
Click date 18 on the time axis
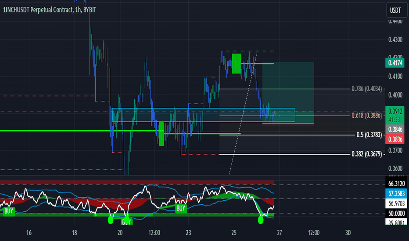pos(75,233)
